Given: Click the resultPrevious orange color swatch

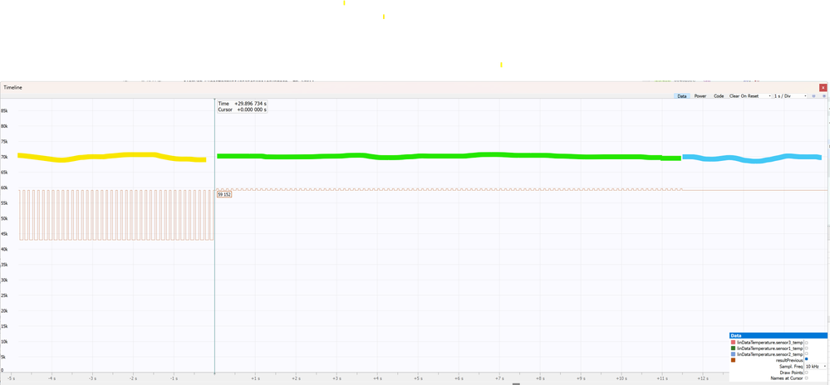Looking at the screenshot, I should (733, 360).
